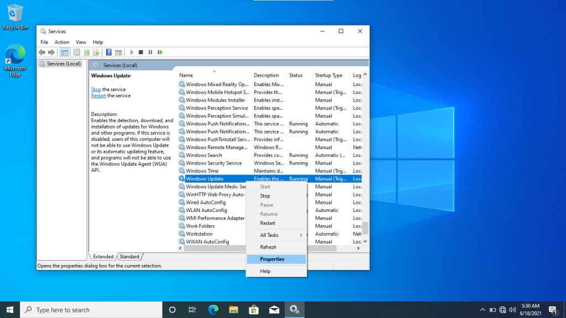Sort services by the Name column header
Screen dimensions: 566x318
(214, 75)
